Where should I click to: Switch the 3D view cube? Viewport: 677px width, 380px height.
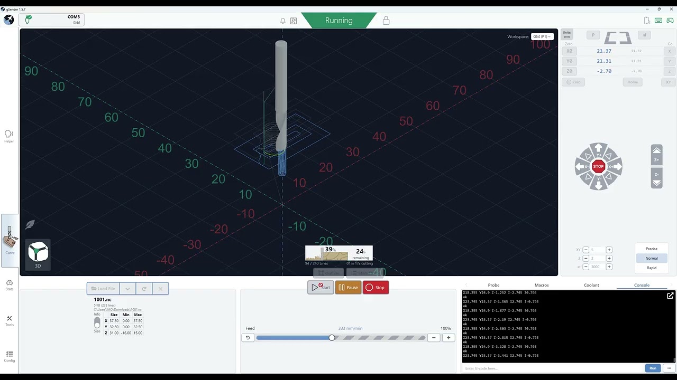pos(38,254)
